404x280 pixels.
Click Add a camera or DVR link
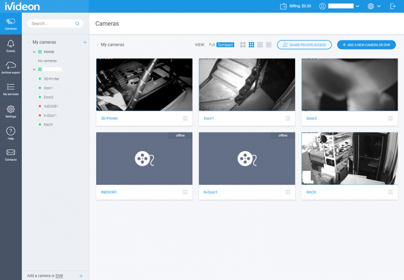(45, 276)
